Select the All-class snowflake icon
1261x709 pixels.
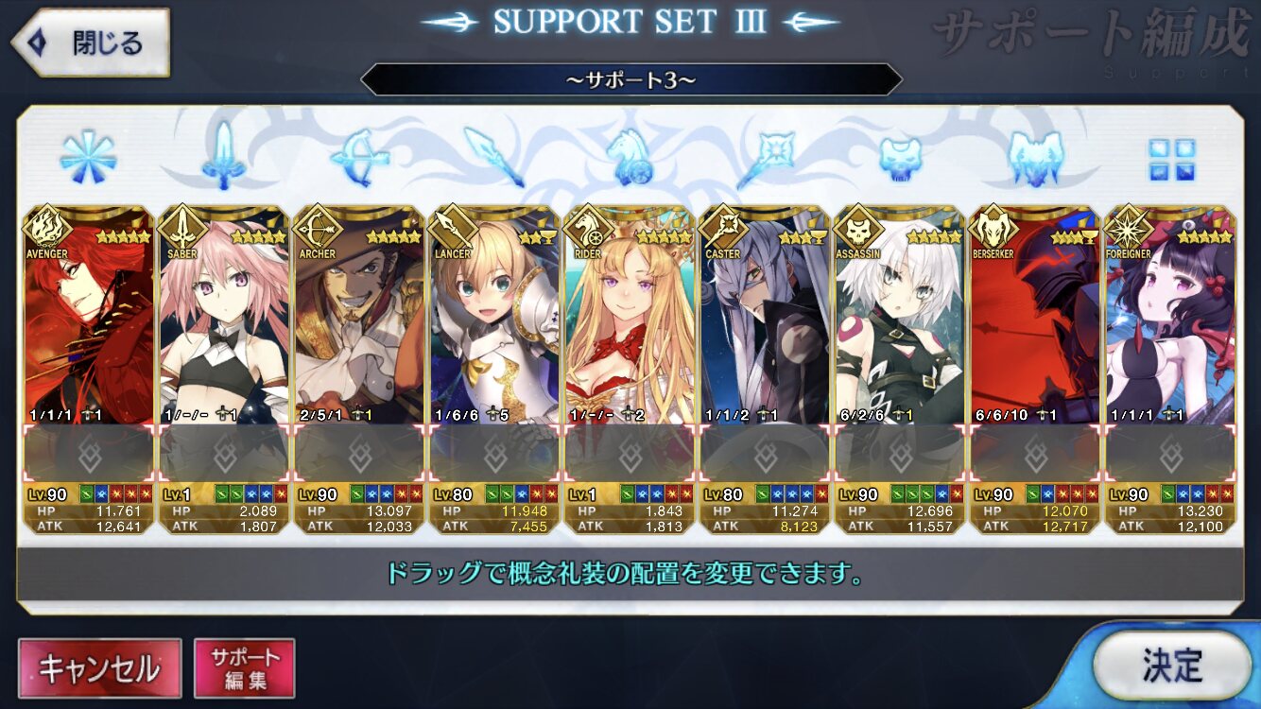(x=88, y=157)
